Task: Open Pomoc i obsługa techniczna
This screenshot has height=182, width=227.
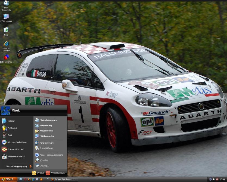Action: [x=50, y=155]
